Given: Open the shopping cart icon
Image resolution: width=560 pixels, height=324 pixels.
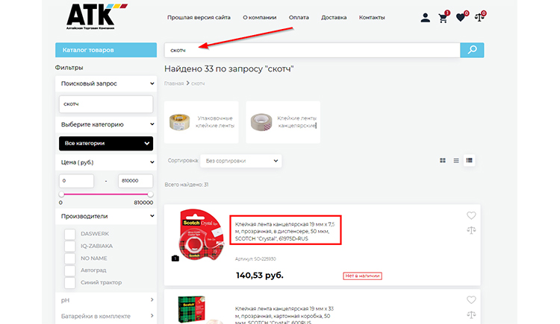Looking at the screenshot, I should [444, 17].
